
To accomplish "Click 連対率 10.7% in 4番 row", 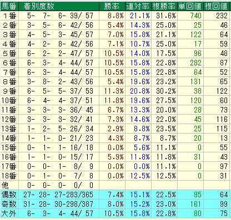I will point(140,44).
